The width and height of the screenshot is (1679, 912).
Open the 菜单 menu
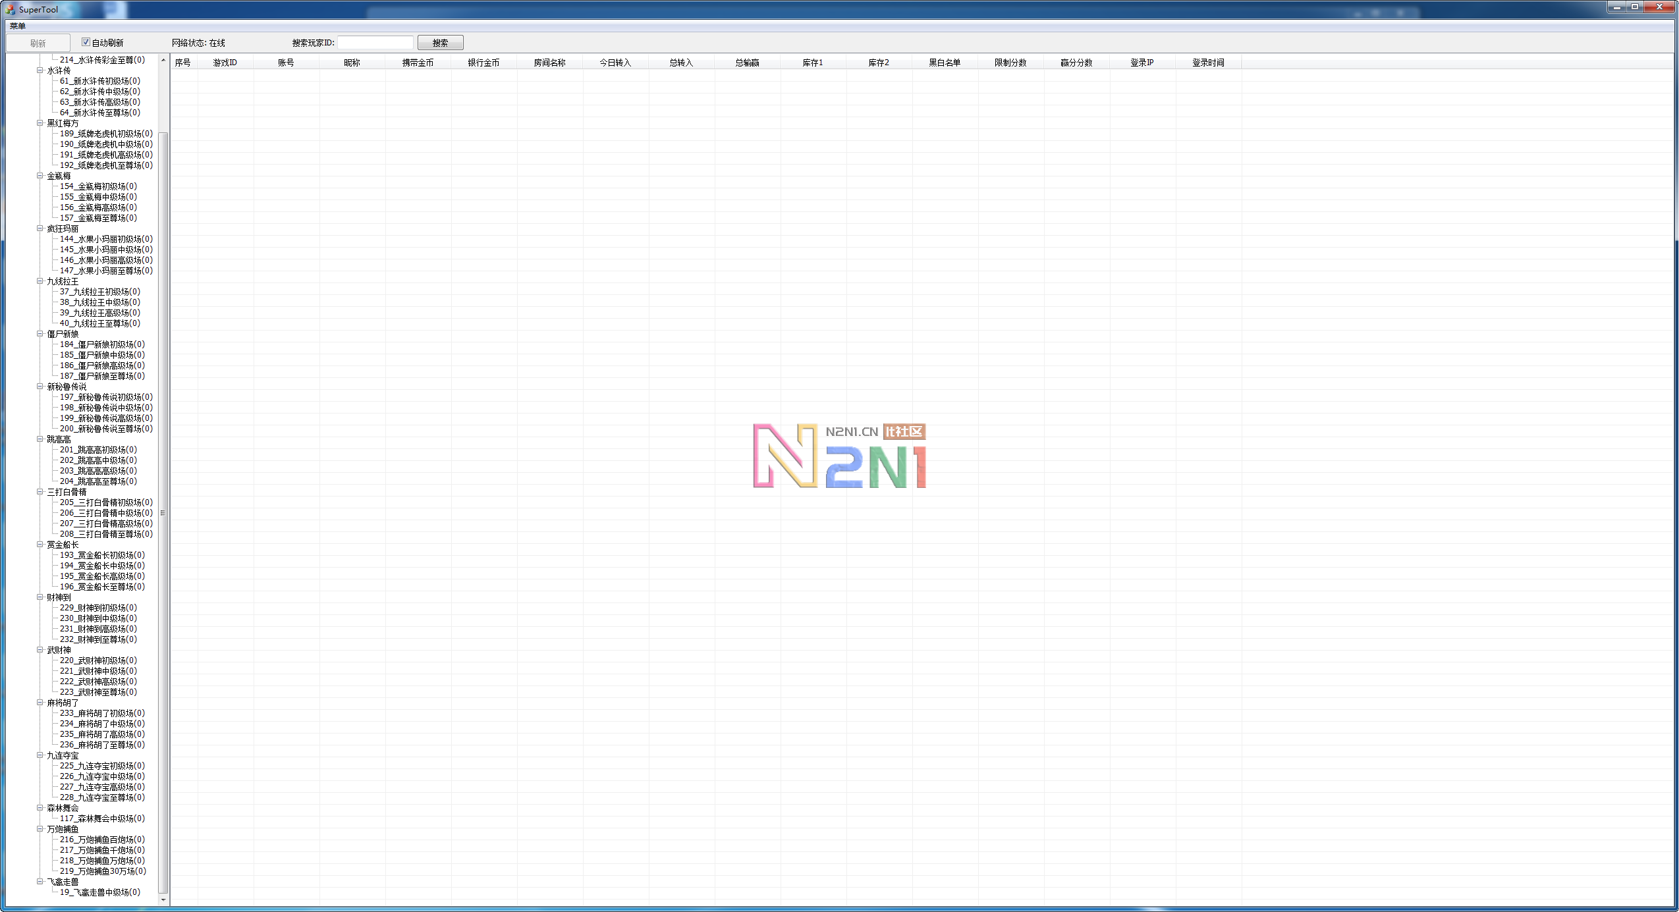18,26
